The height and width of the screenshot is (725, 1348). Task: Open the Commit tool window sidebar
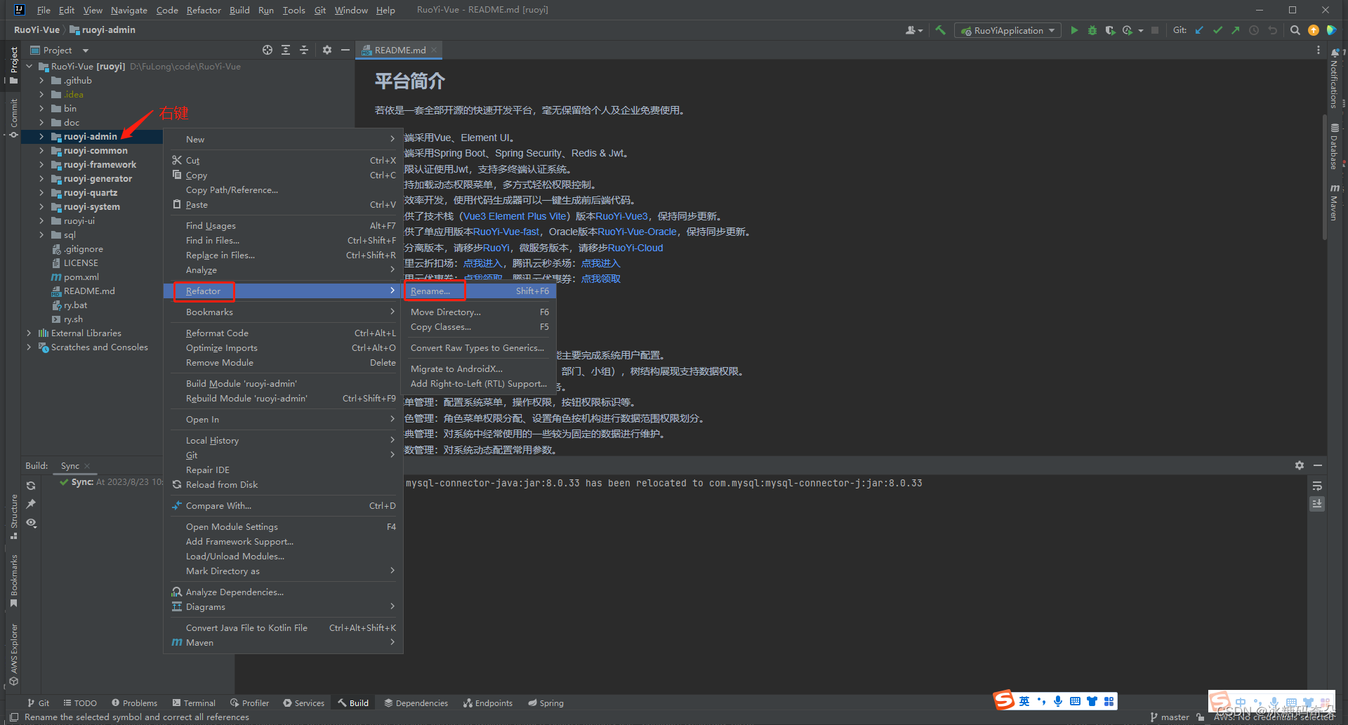click(x=13, y=118)
